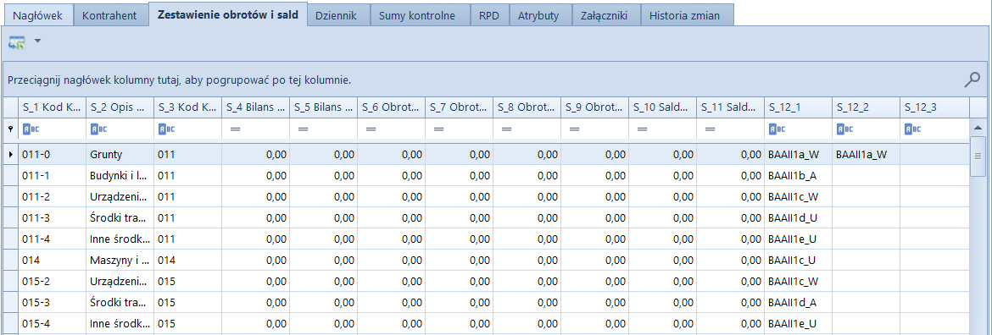Open equals filter icon for S_6 column
Screen dimensions: 992x335
pyautogui.click(x=371, y=129)
